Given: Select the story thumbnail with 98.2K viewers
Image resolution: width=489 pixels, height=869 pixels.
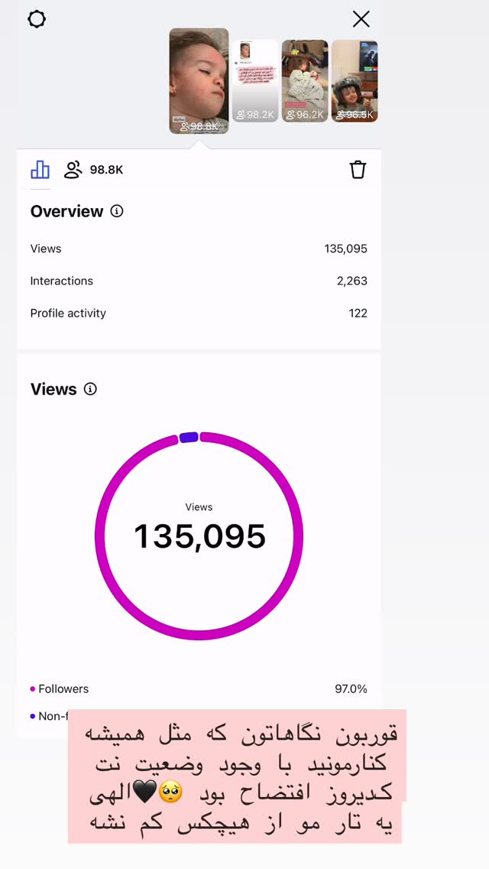Looking at the screenshot, I should [x=254, y=81].
